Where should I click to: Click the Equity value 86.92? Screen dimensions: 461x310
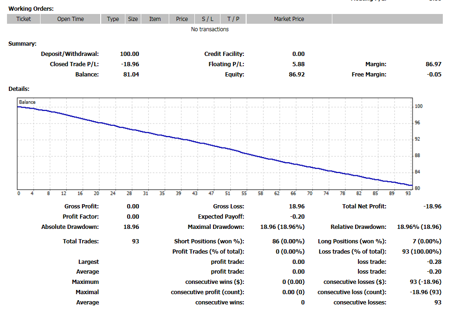pos(296,75)
